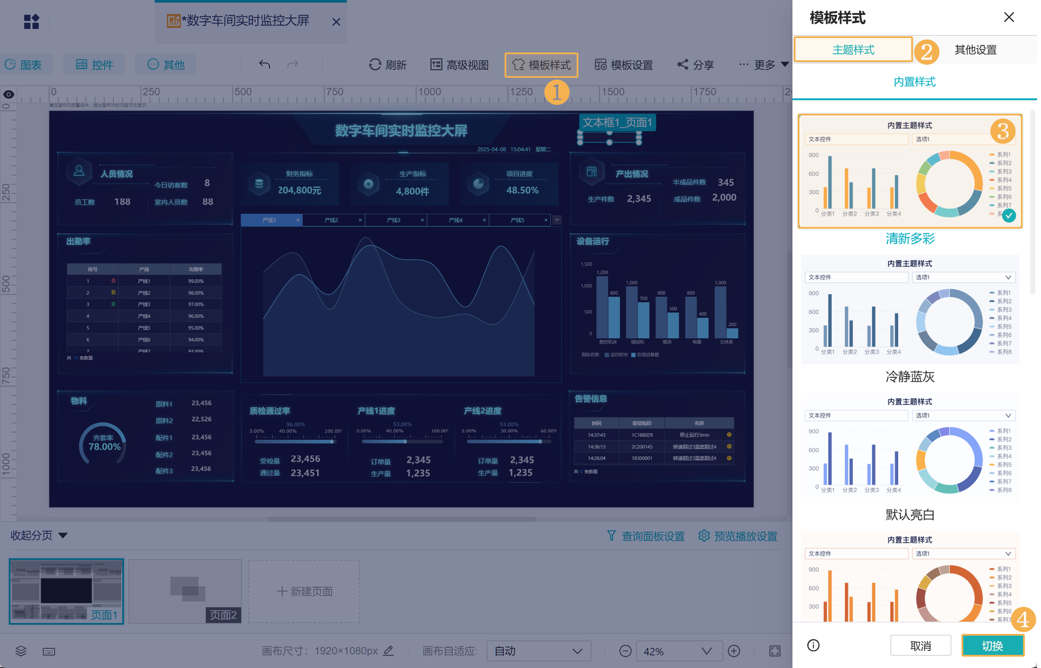1041x668 pixels.
Task: Switch to the 其他设置 tab
Action: pyautogui.click(x=975, y=50)
